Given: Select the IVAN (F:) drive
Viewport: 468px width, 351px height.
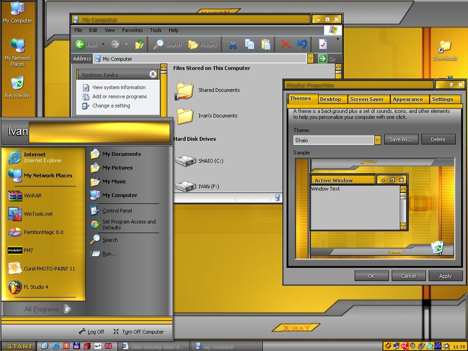Looking at the screenshot, I should point(197,186).
